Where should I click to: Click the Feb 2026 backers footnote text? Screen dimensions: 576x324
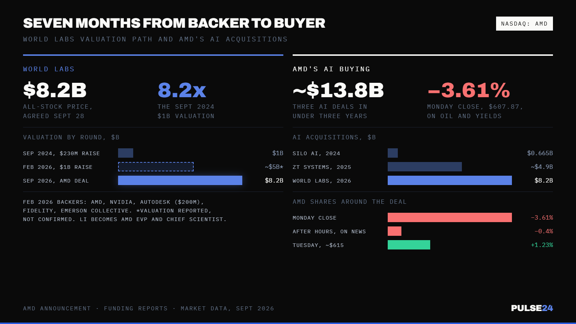(x=125, y=211)
